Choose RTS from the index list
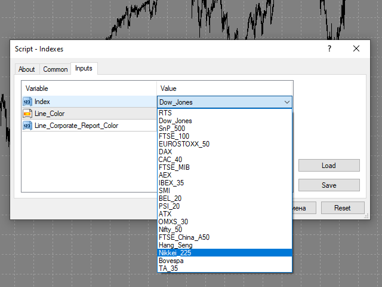This screenshot has height=287, width=382. point(224,113)
